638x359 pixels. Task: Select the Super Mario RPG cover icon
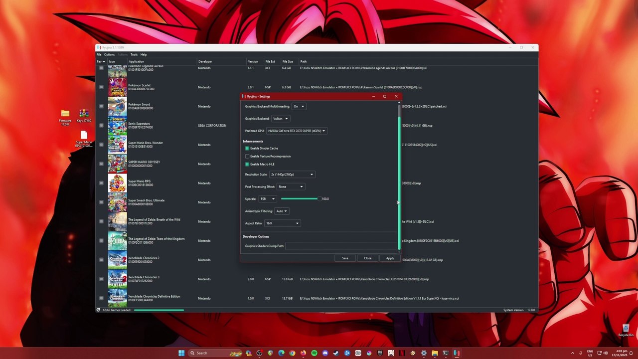117,183
